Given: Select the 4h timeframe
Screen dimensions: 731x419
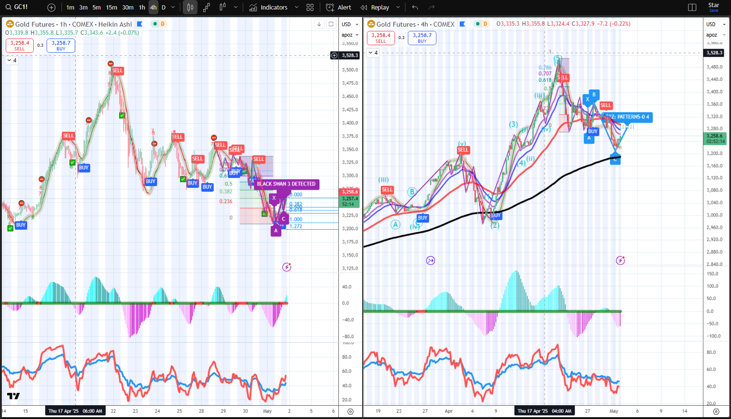Looking at the screenshot, I should click(x=153, y=8).
